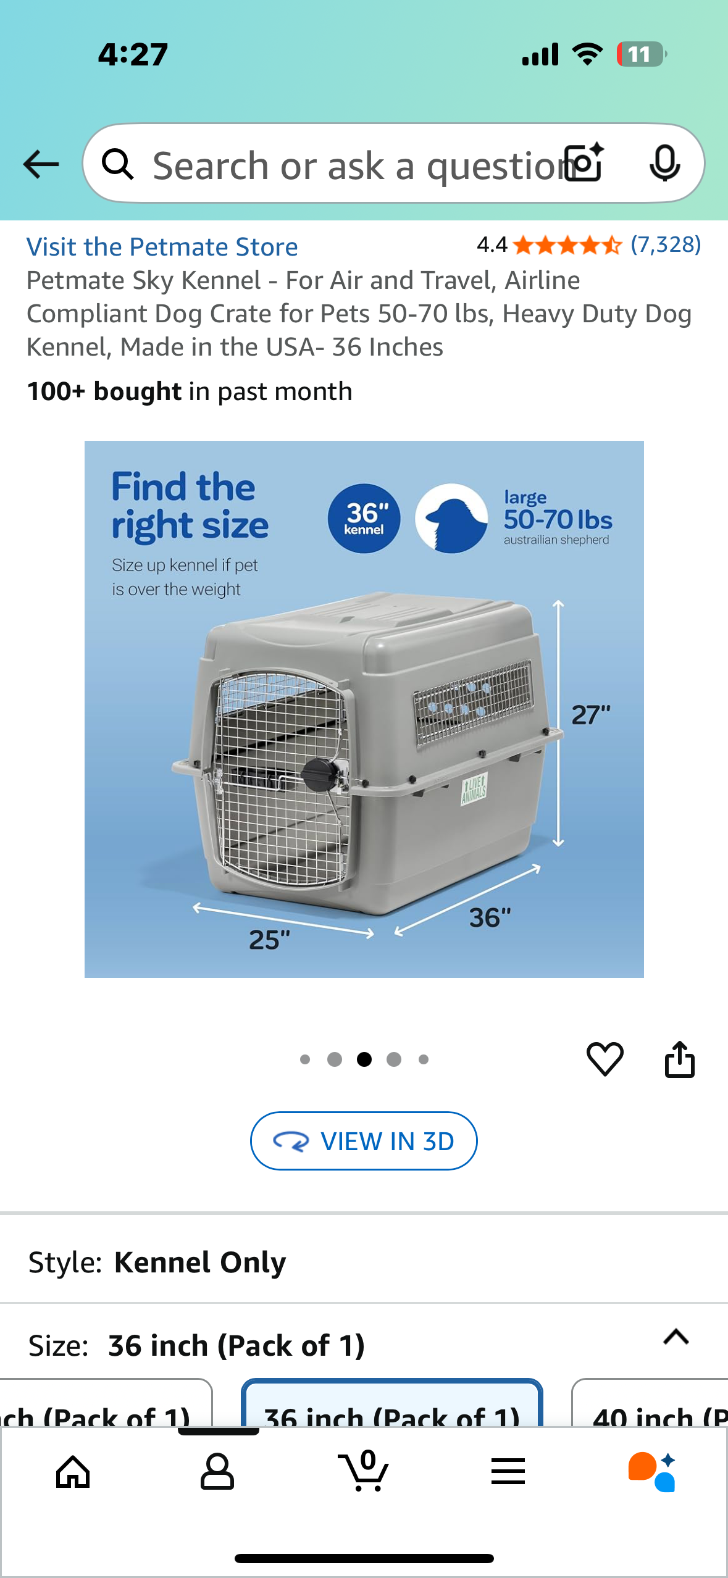Select 36 inch (Pack of 1) size
The width and height of the screenshot is (728, 1578).
(x=391, y=1403)
